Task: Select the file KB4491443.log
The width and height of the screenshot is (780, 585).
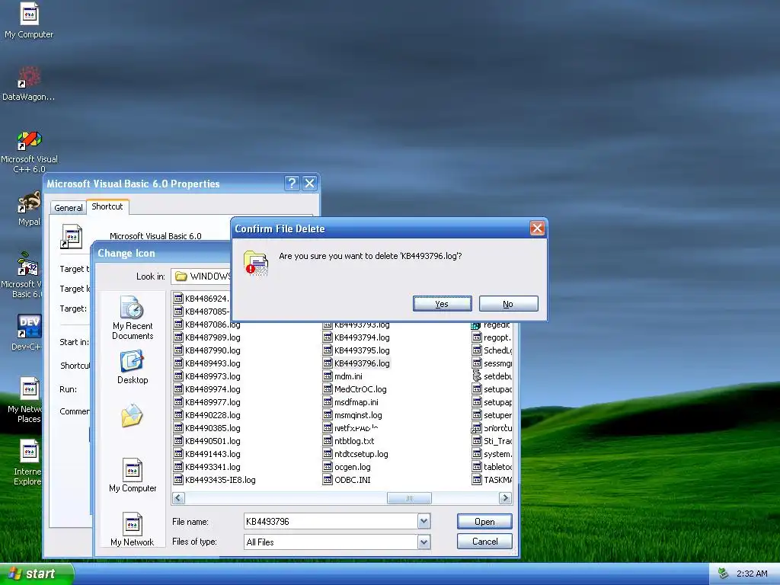Action: click(x=207, y=454)
